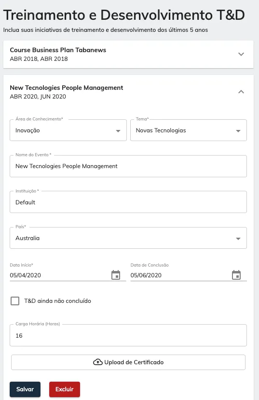Click the Data Início date value 05/04/2020
Image resolution: width=259 pixels, height=400 pixels.
pos(26,275)
